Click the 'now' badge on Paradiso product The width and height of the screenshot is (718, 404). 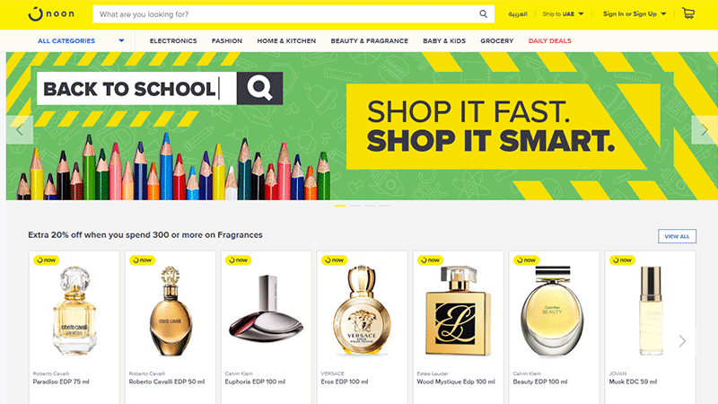[46, 259]
